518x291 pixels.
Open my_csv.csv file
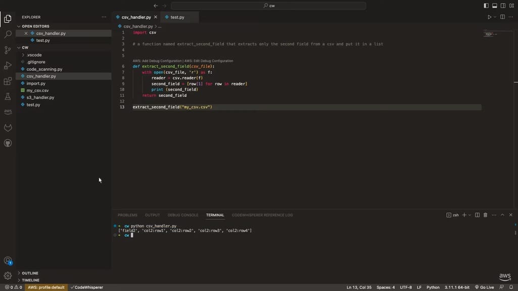pyautogui.click(x=37, y=90)
